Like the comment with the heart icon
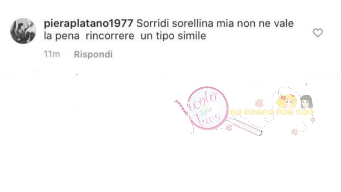Image resolution: width=341 pixels, height=192 pixels. [318, 33]
